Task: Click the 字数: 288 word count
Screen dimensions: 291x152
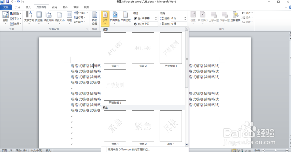Action: click(21, 150)
